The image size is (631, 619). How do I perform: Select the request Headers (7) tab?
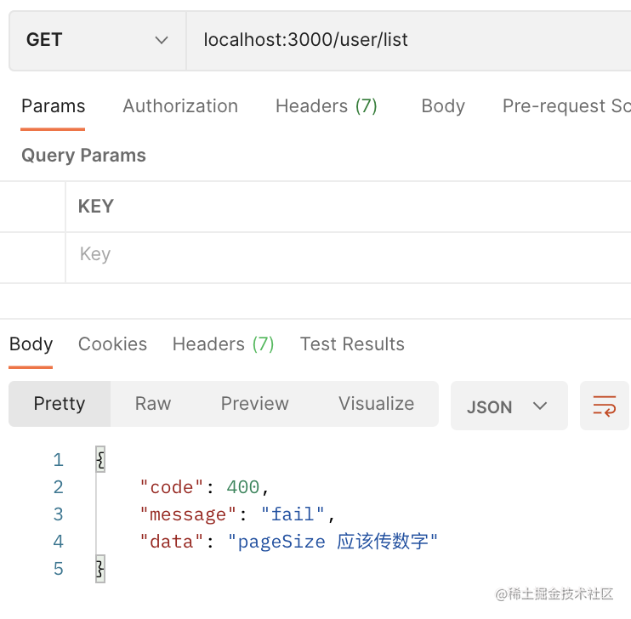pyautogui.click(x=326, y=106)
